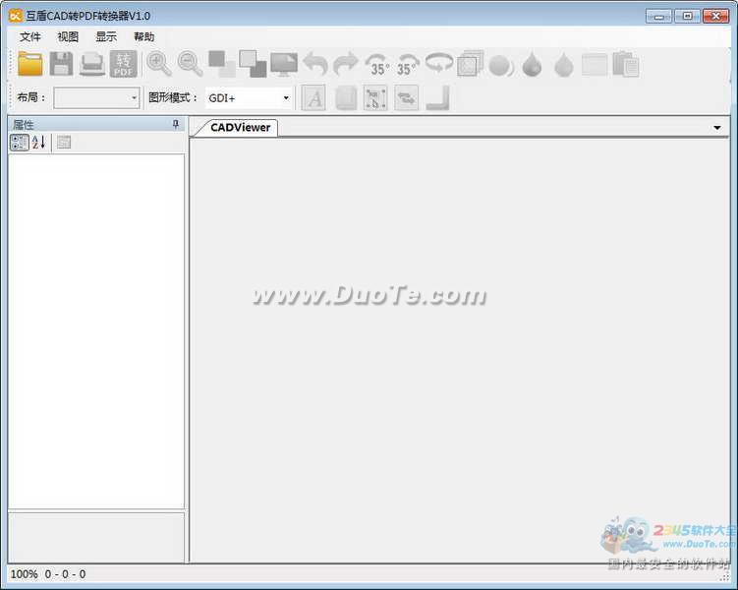
Task: Click the monitor screen icon
Action: [284, 64]
